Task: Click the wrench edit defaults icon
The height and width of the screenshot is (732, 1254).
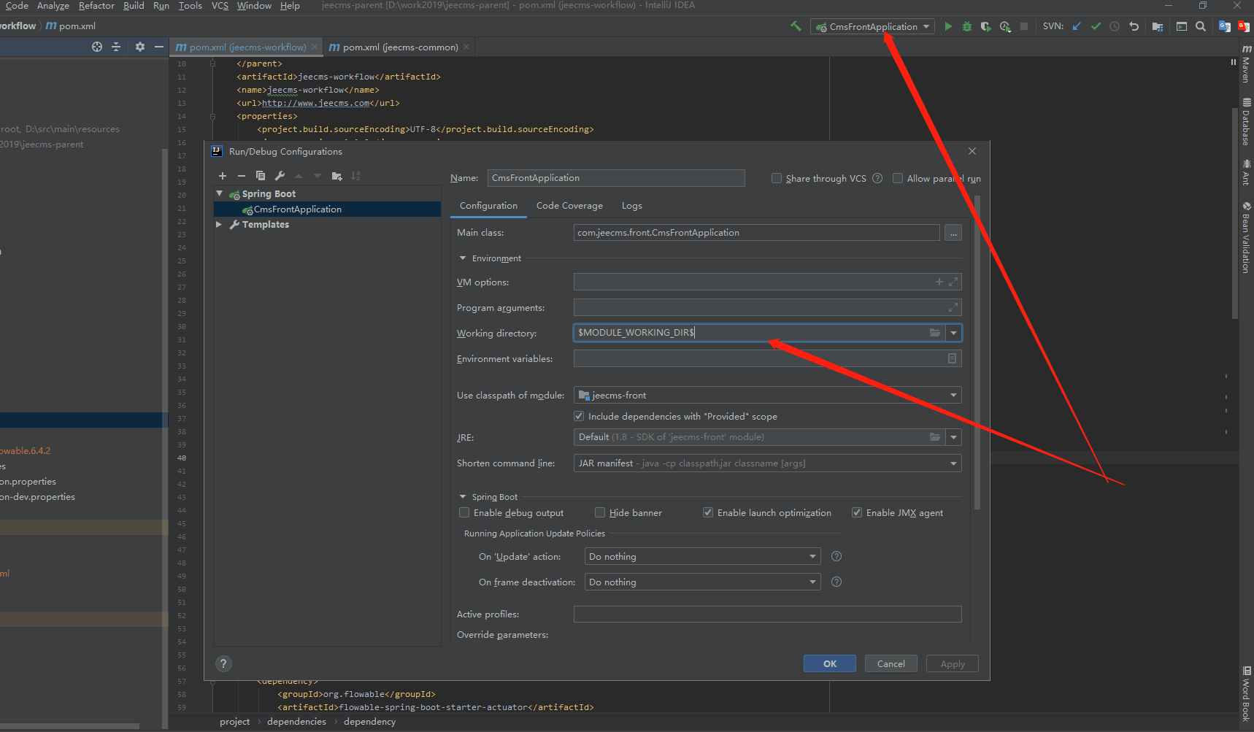Action: point(280,176)
